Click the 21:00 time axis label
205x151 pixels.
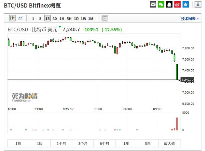point(38,109)
